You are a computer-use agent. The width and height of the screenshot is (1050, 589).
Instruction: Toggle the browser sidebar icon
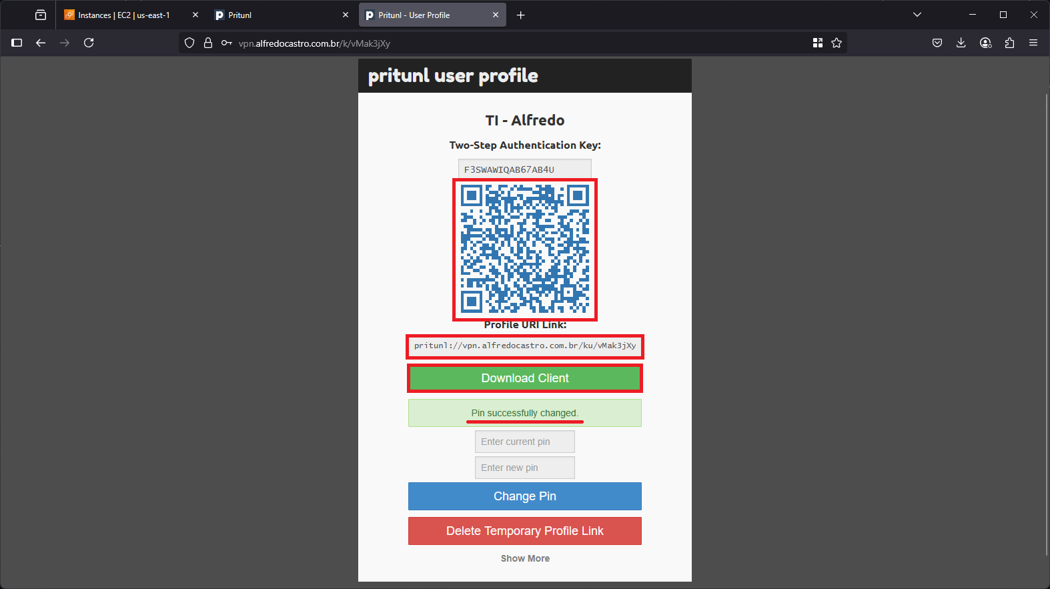17,43
